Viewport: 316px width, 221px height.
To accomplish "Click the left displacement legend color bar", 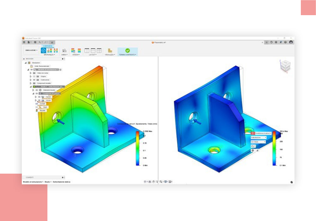I will pyautogui.click(x=138, y=148).
